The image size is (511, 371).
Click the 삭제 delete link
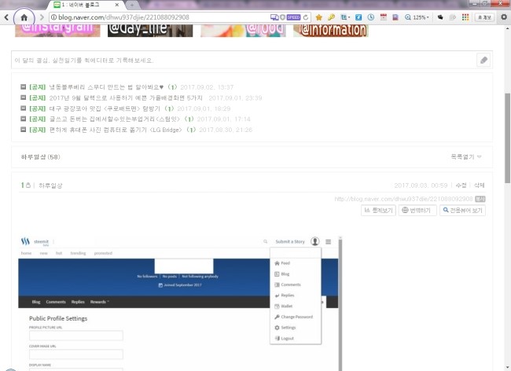479,185
